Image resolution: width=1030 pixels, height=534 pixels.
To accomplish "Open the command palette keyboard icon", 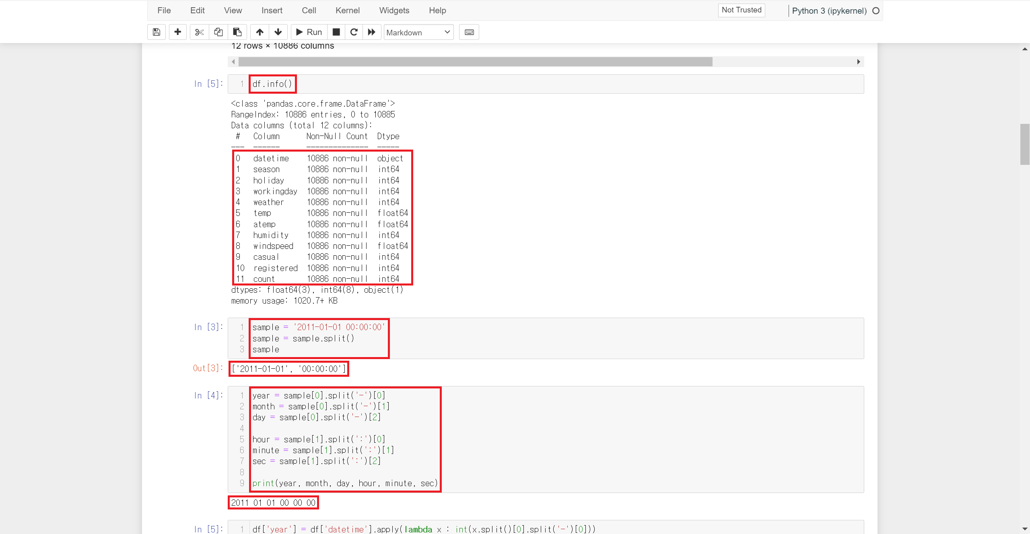I will coord(469,32).
